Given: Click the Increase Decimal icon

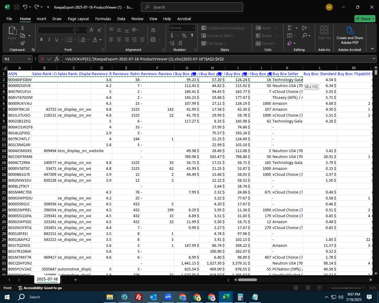Looking at the screenshot, I should tap(172, 43).
